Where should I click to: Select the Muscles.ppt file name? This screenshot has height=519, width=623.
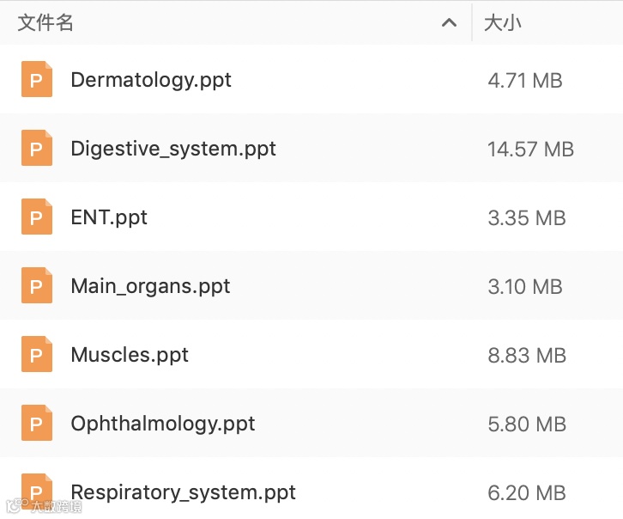click(130, 355)
